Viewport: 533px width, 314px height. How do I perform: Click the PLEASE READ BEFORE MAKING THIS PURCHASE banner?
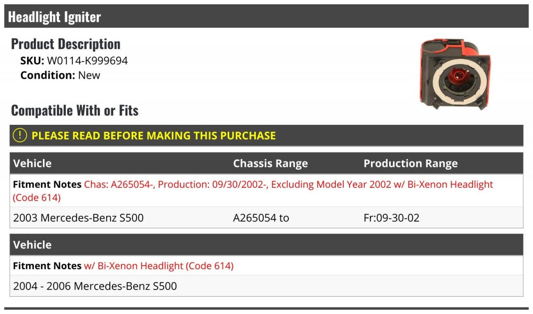tap(266, 135)
